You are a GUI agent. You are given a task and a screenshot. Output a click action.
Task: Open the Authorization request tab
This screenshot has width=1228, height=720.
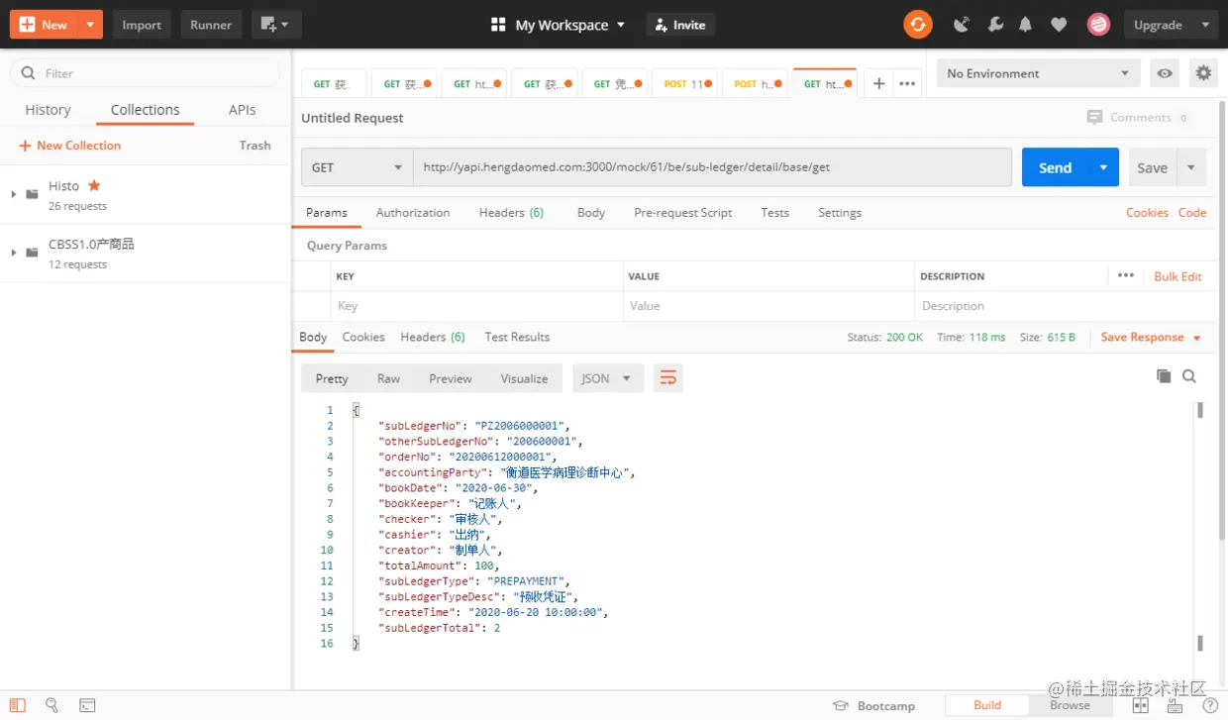pos(413,212)
